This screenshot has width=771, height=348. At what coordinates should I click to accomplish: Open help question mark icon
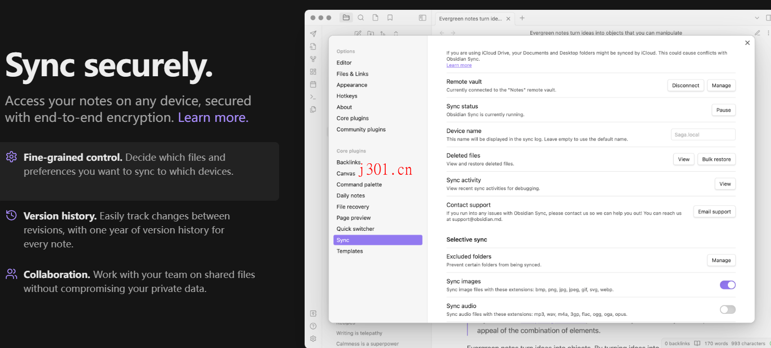pos(313,326)
